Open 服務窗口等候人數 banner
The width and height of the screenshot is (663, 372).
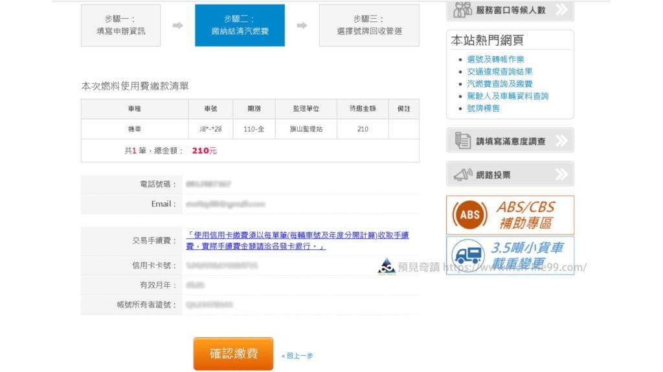pyautogui.click(x=510, y=10)
